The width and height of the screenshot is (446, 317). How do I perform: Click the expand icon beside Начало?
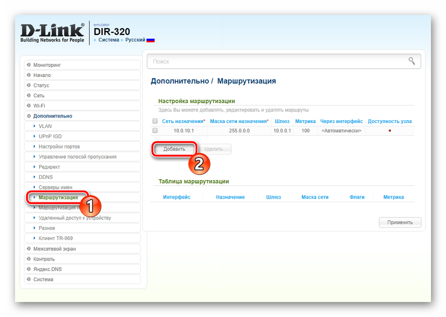coord(29,75)
